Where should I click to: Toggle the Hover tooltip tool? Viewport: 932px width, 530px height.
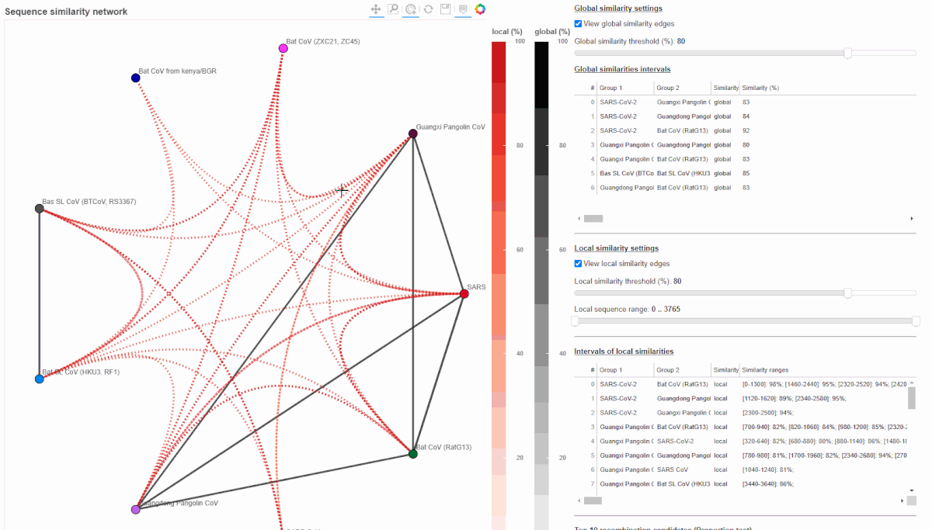[x=463, y=9]
